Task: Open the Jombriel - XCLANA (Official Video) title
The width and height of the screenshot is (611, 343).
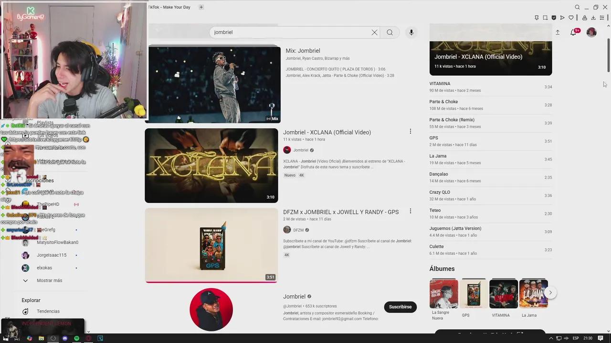Action: (327, 132)
